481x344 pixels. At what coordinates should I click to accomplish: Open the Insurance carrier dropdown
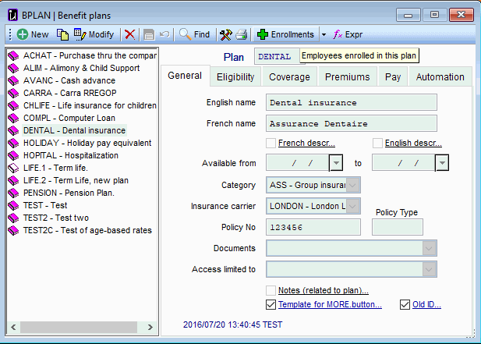click(x=353, y=206)
